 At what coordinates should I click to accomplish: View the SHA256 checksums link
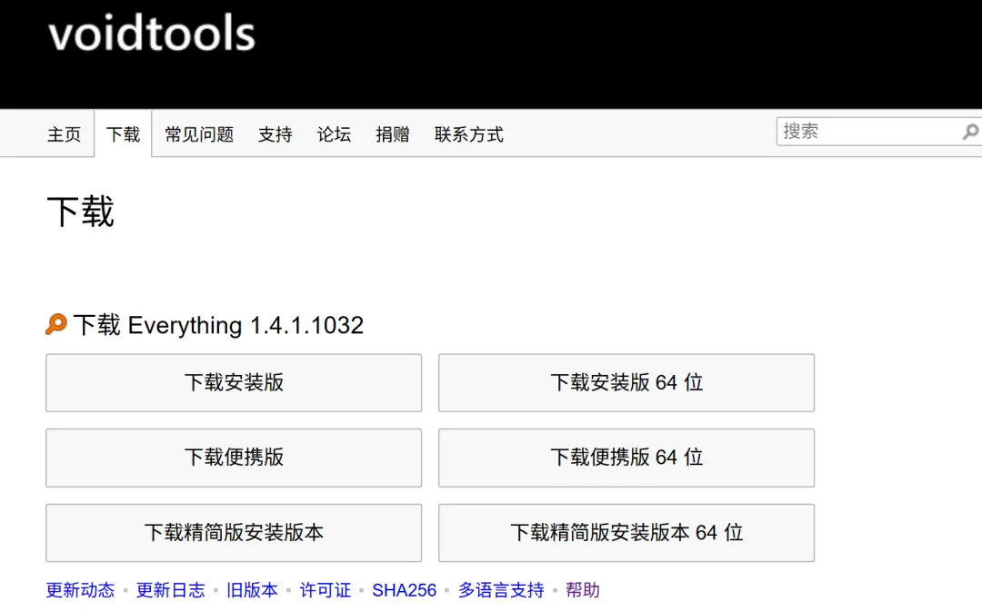pos(404,590)
